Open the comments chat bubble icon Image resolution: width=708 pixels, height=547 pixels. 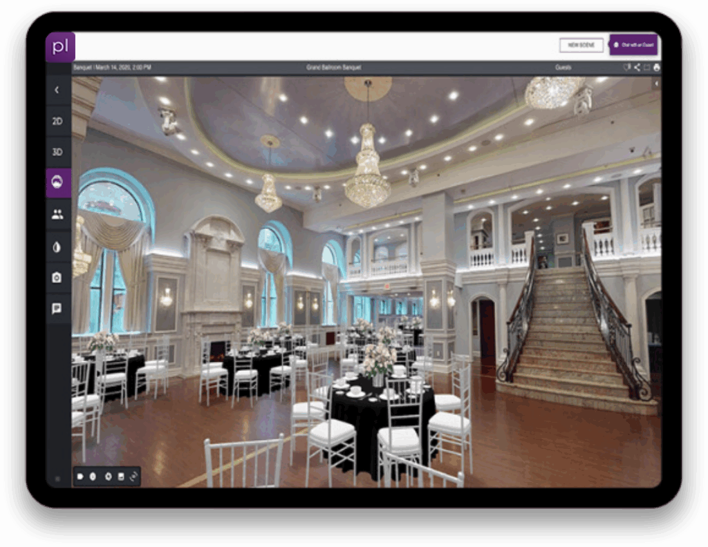pyautogui.click(x=57, y=308)
